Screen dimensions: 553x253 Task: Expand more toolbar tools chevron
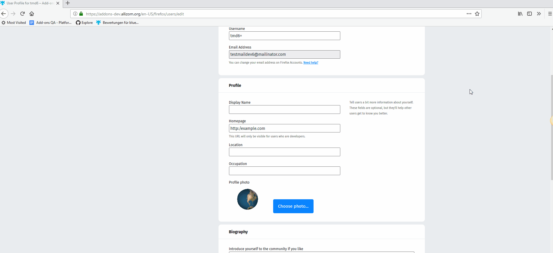point(539,14)
